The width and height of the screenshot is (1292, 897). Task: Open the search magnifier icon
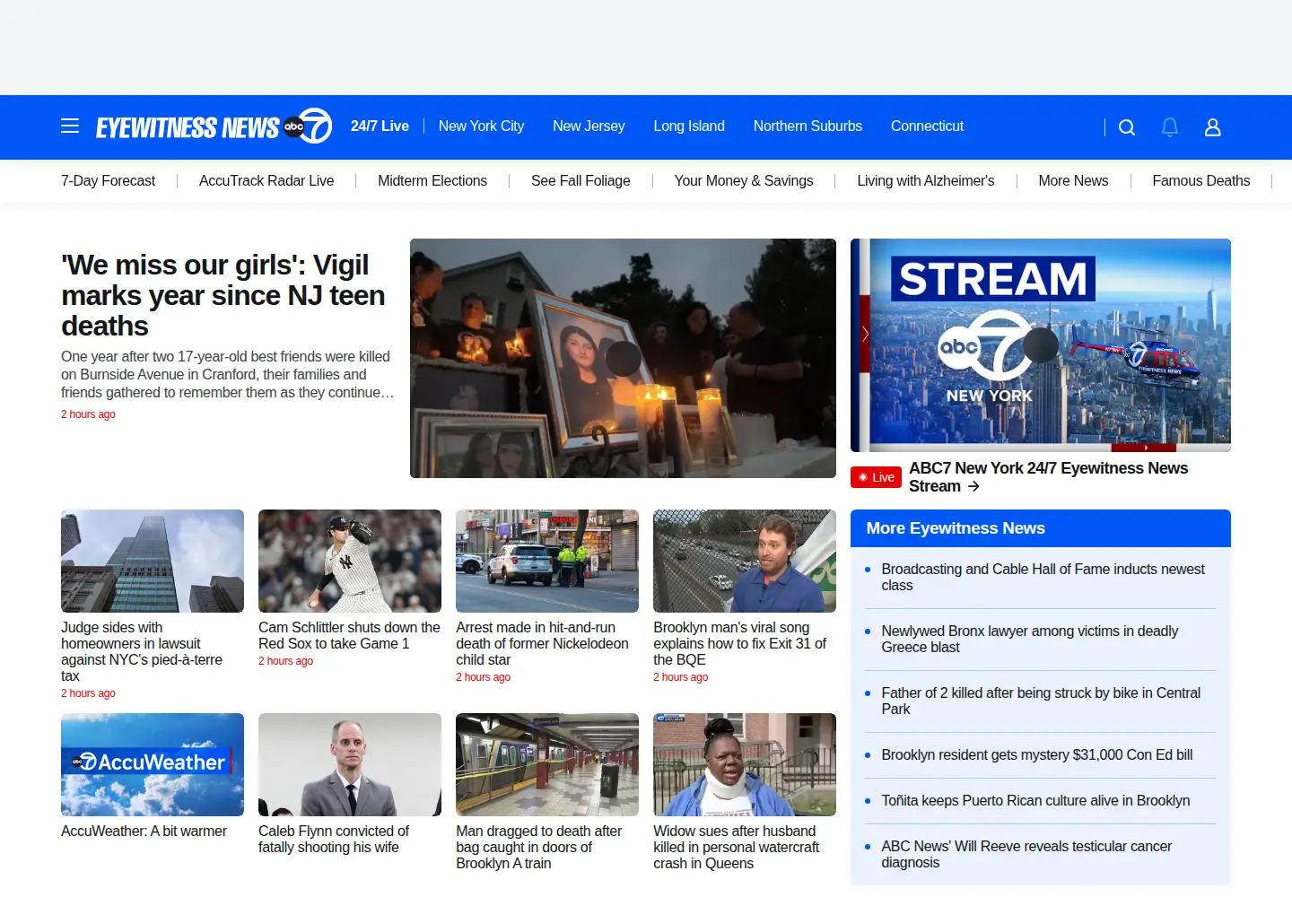coord(1127,127)
